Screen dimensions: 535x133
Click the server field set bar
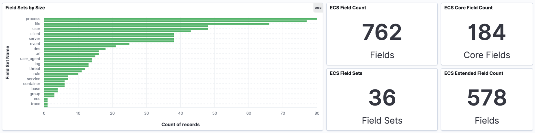(109, 39)
